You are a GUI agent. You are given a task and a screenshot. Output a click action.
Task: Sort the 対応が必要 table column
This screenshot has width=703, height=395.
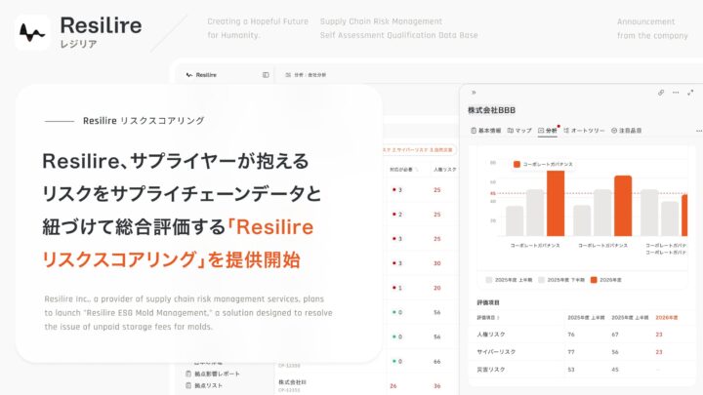[x=403, y=170]
